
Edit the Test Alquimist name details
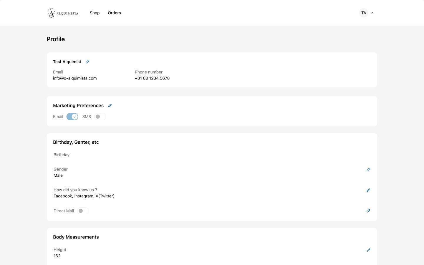(87, 62)
